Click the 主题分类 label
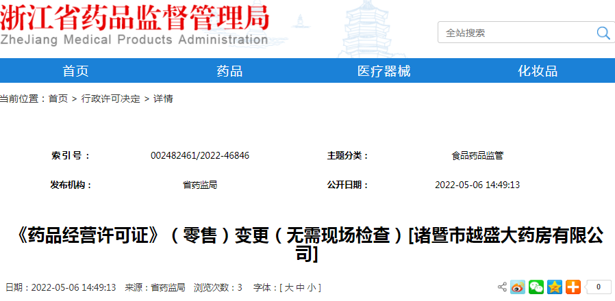Image resolution: width=615 pixels, height=301 pixels. tap(349, 155)
